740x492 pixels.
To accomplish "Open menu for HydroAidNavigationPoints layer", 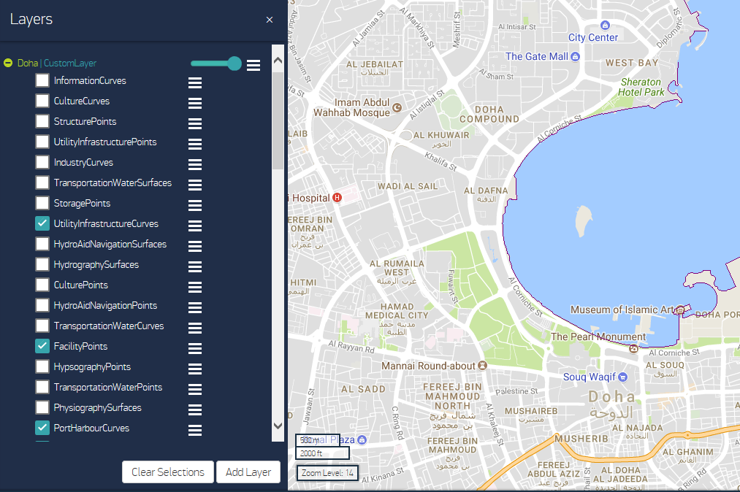I will 195,307.
